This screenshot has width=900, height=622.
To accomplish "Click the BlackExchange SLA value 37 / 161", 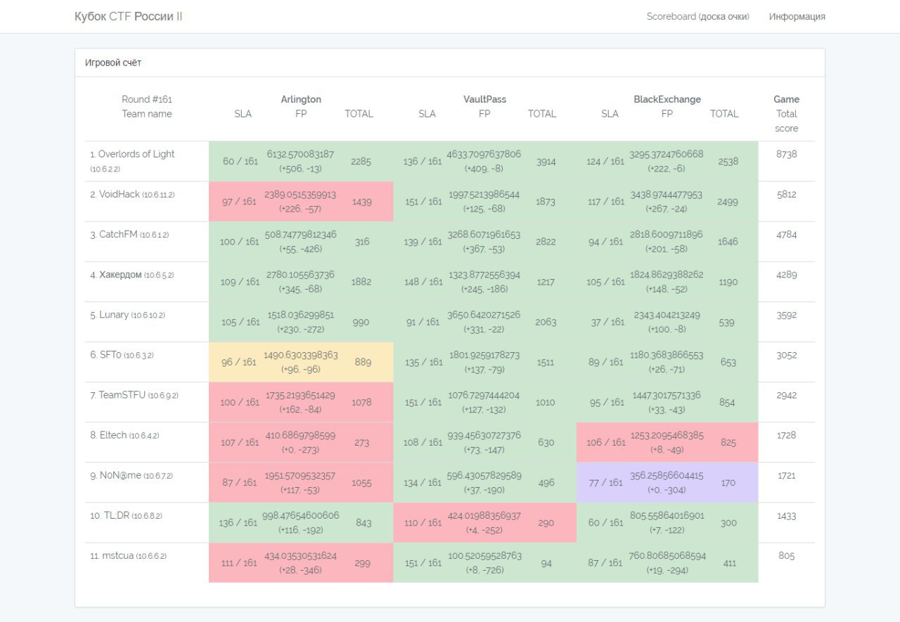I will (608, 323).
